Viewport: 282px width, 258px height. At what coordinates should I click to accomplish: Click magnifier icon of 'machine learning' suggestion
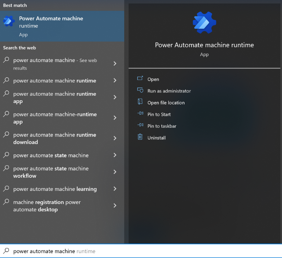coord(6,189)
